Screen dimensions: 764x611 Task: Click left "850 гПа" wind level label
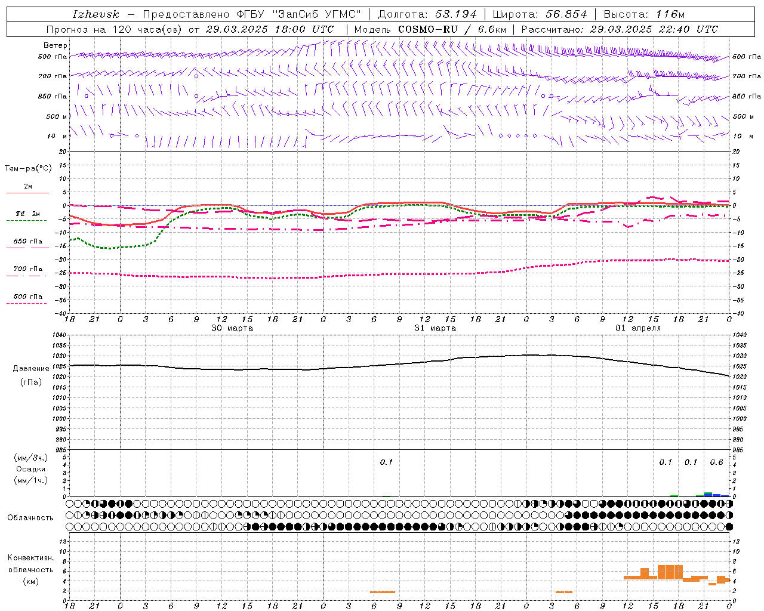pyautogui.click(x=53, y=96)
